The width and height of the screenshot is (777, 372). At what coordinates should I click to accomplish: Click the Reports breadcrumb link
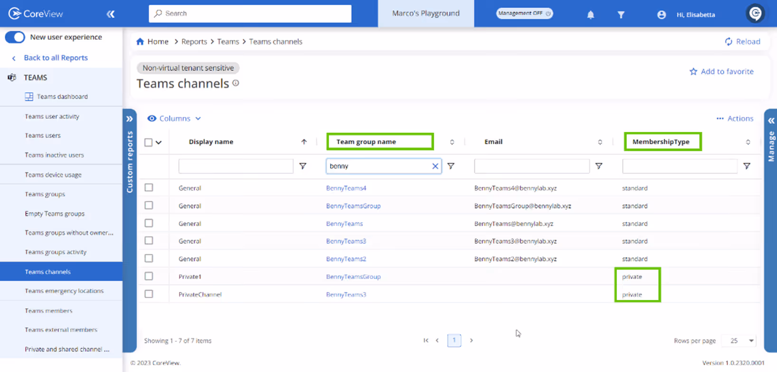pos(194,42)
